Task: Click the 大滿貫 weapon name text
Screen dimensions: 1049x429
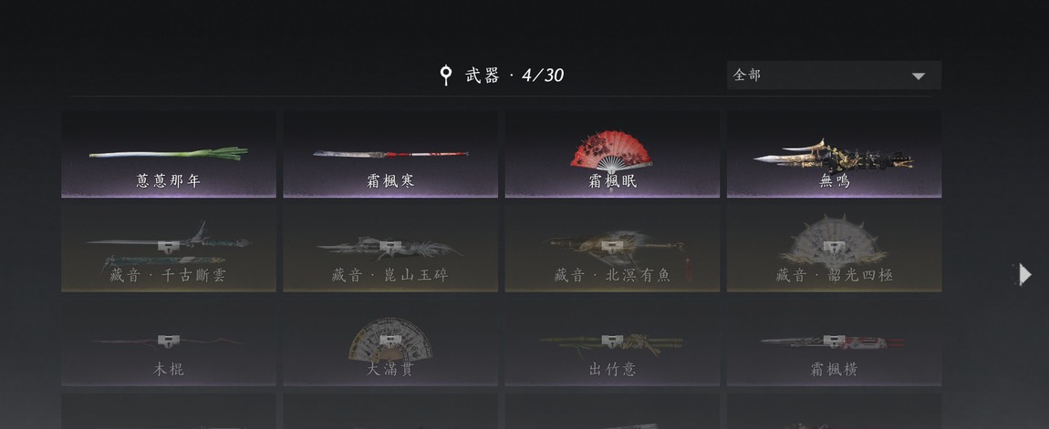Action: [390, 370]
